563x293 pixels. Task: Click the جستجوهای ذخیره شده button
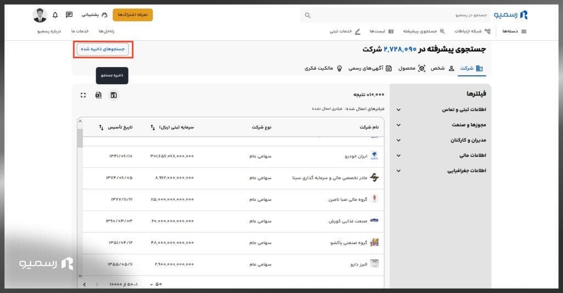coord(103,49)
